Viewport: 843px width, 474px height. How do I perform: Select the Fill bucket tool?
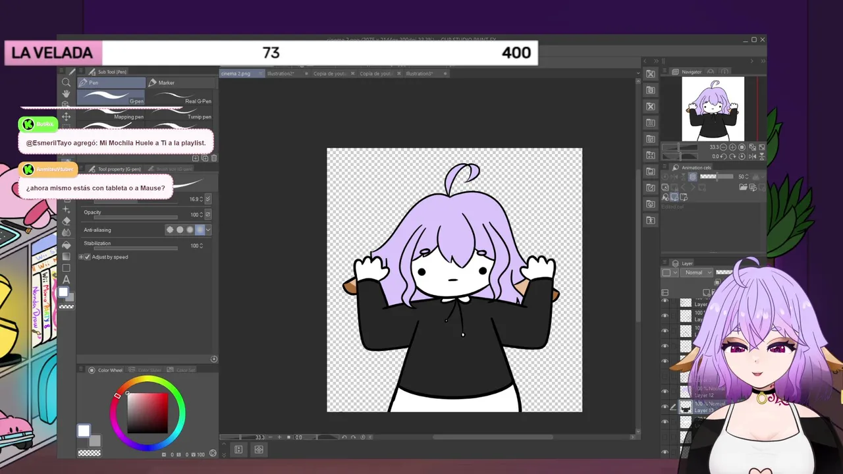(66, 245)
